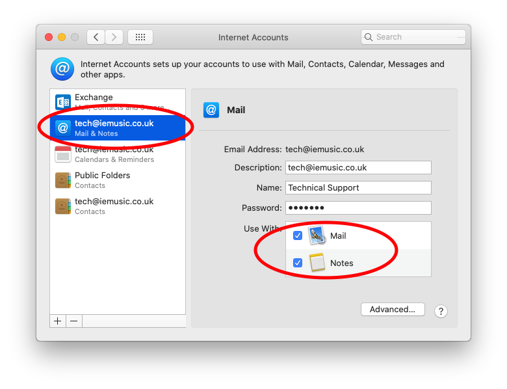Viewport: 507px width, 389px height.
Task: Click the blue @ icon beside Mail heading
Action: pyautogui.click(x=211, y=110)
